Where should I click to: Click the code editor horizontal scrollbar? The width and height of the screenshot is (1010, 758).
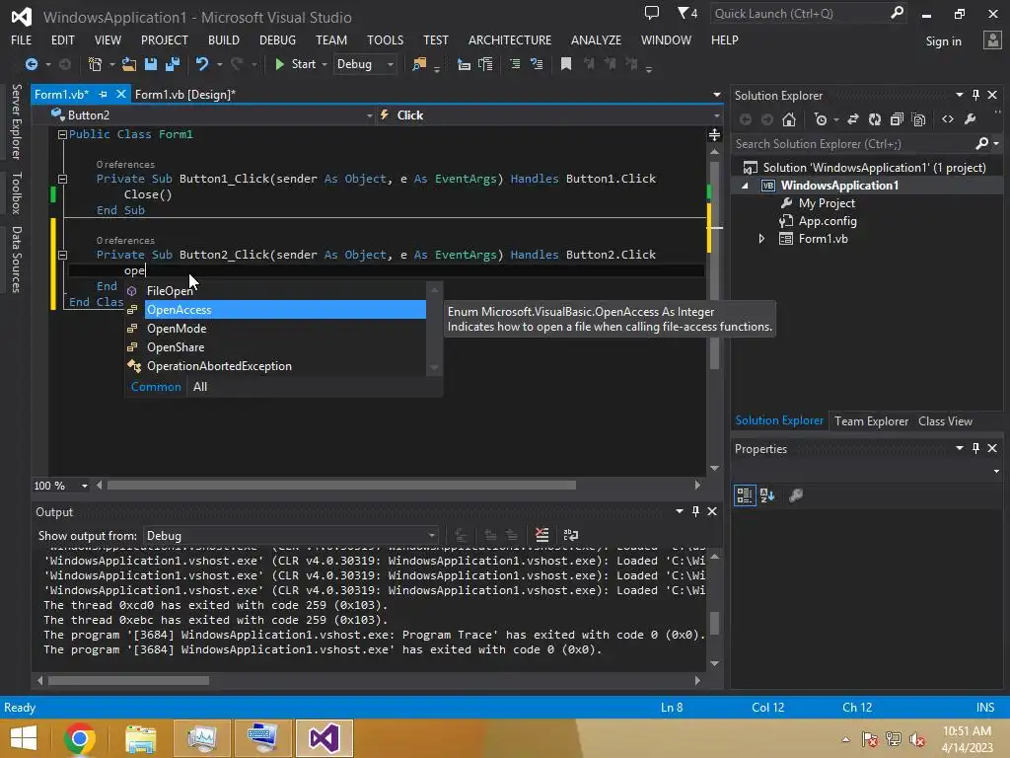click(341, 486)
